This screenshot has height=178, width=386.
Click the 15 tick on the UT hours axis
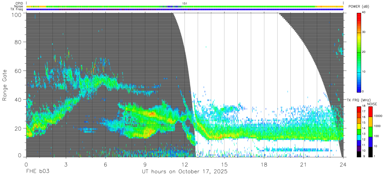pos(224,165)
